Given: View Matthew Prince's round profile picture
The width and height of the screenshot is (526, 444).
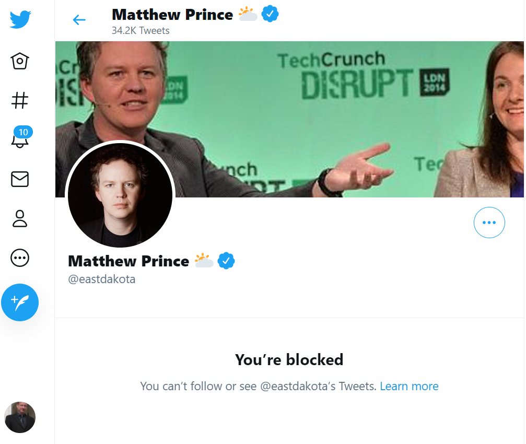Looking at the screenshot, I should tap(120, 195).
